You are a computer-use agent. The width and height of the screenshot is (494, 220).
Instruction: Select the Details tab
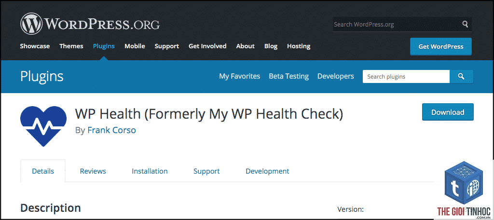click(x=43, y=171)
